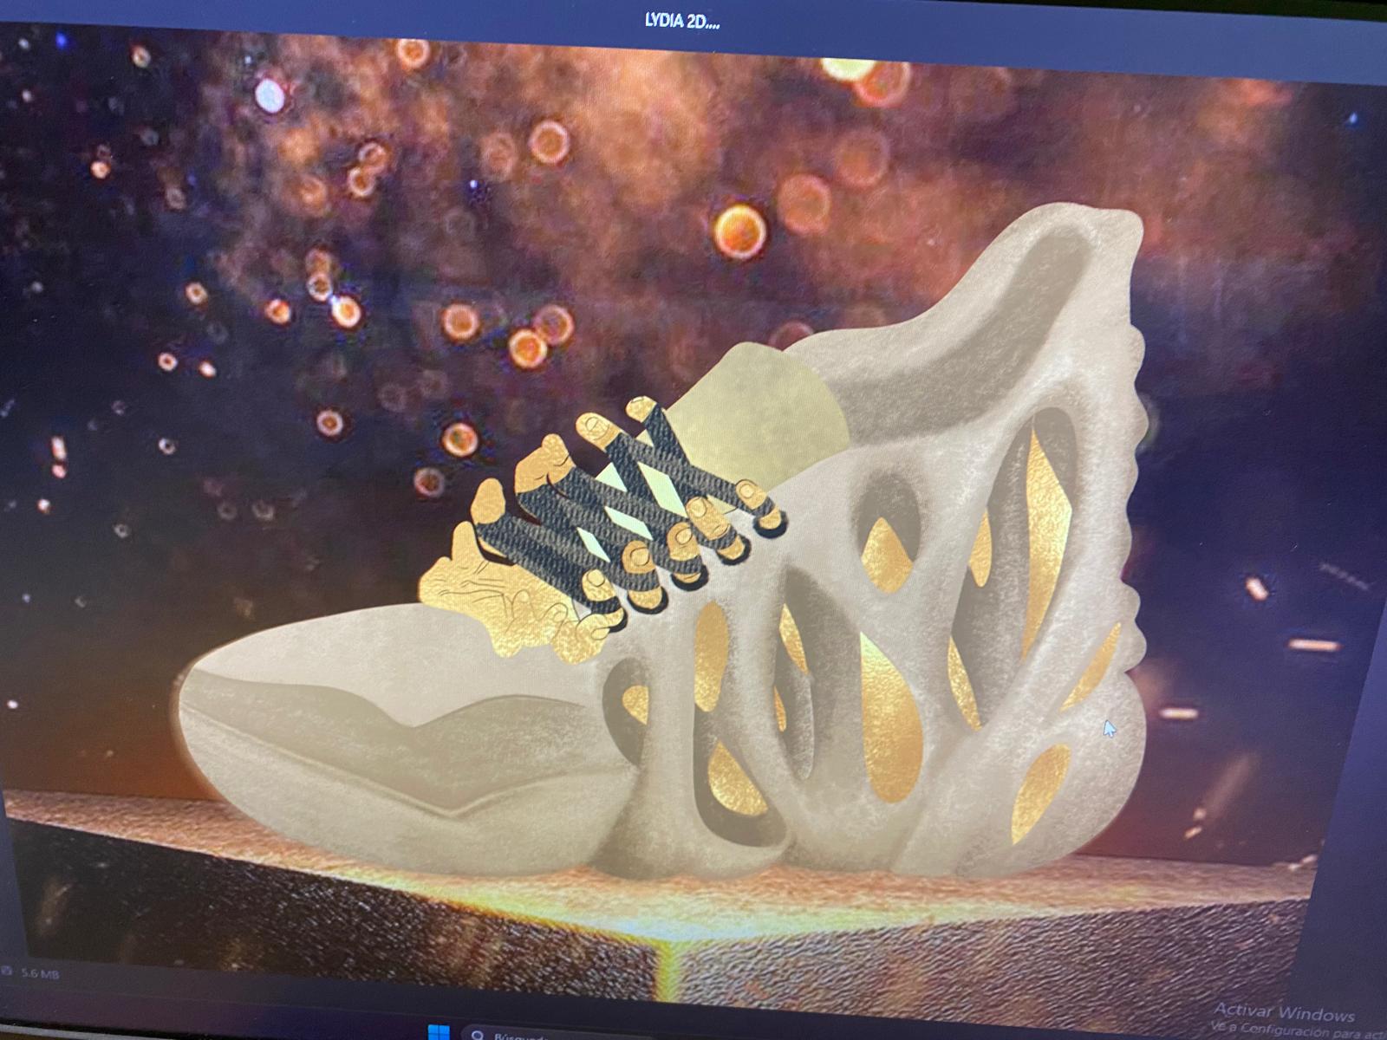The width and height of the screenshot is (1387, 1040).
Task: Click the Búsqueda search box in taskbar
Action: tap(520, 1035)
